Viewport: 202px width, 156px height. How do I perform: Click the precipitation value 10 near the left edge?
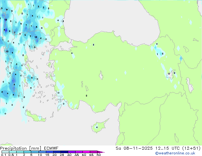(x=7, y=51)
